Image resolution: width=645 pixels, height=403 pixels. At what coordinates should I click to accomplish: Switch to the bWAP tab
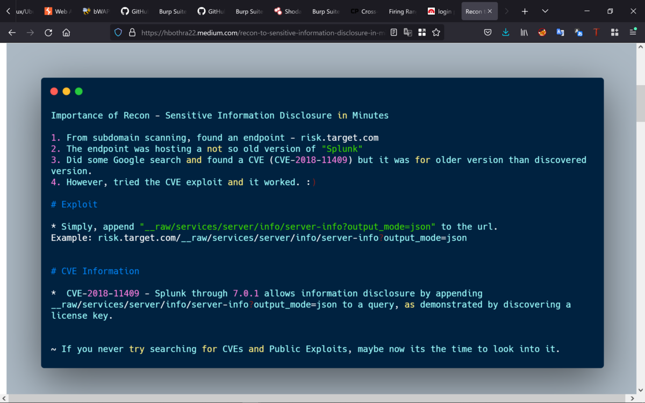96,11
